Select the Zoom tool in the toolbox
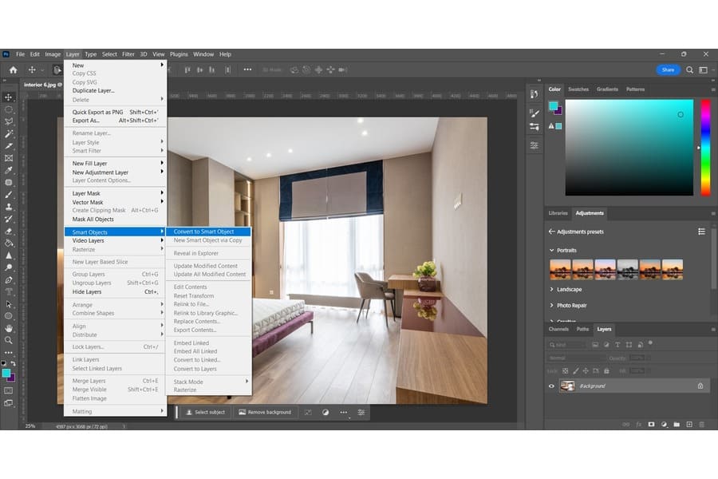Image resolution: width=718 pixels, height=479 pixels. click(x=8, y=340)
